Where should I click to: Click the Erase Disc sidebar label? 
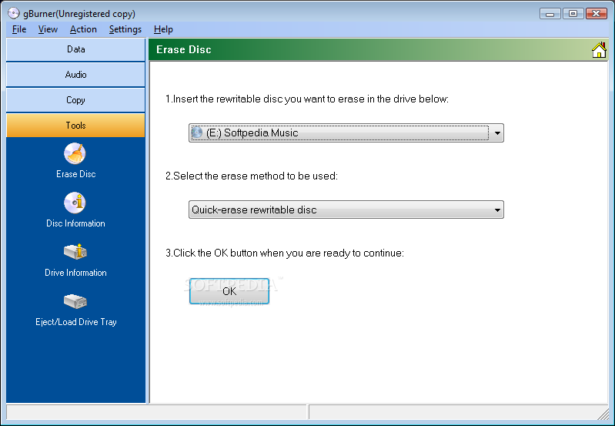(75, 174)
